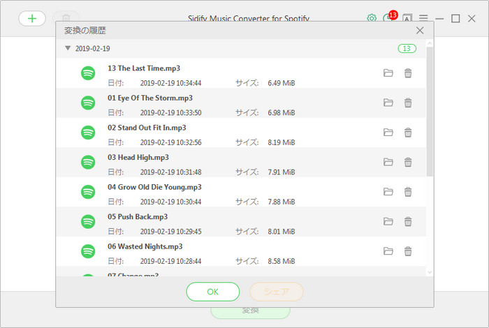Click Spotify icon of 05 Push Back.mp3
This screenshot has width=489, height=328.
88,221
